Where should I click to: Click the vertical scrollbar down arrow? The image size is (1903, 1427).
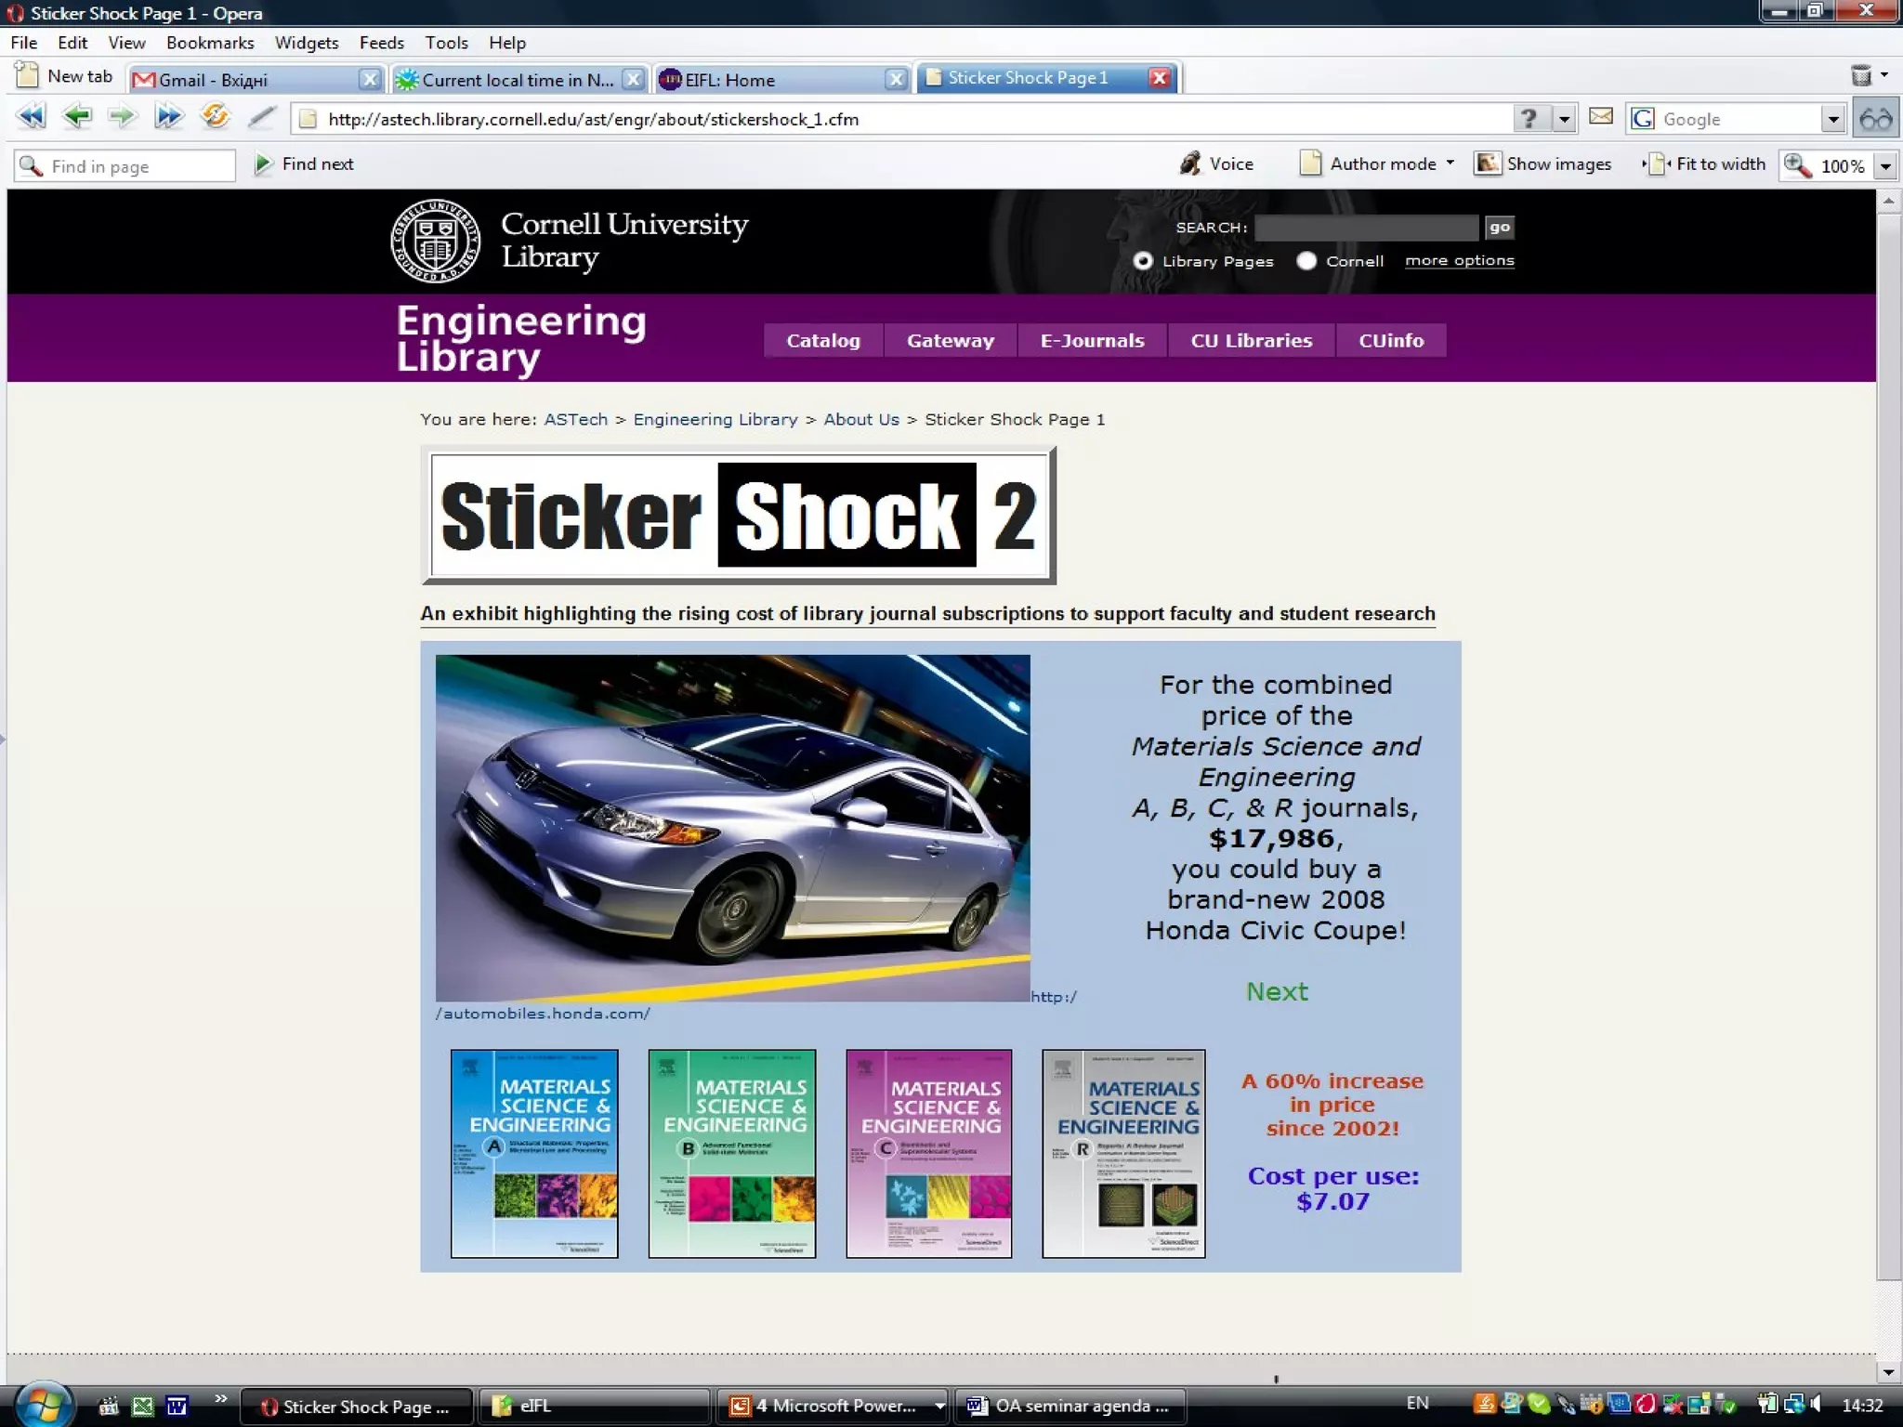[x=1887, y=1371]
